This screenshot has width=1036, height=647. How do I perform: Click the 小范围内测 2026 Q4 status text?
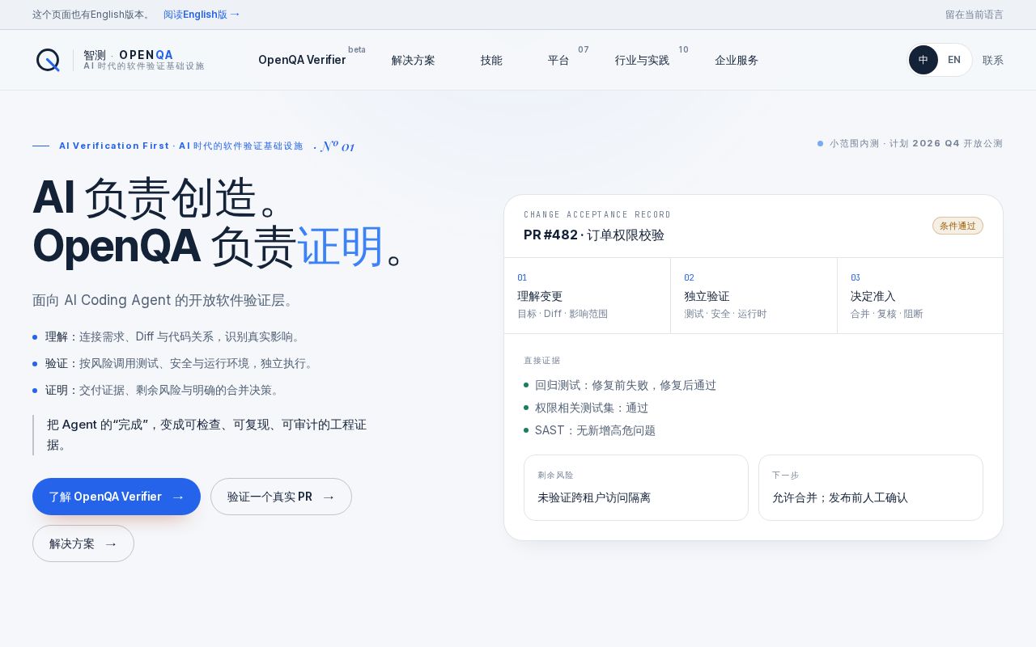910,143
